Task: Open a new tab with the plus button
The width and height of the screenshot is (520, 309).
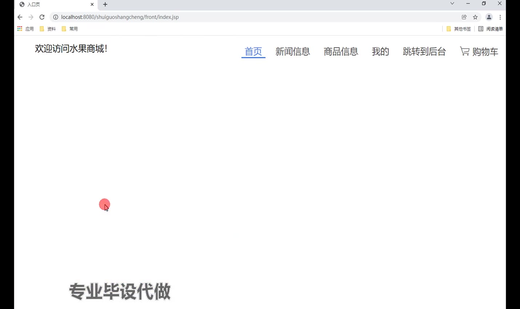Action: pyautogui.click(x=105, y=4)
